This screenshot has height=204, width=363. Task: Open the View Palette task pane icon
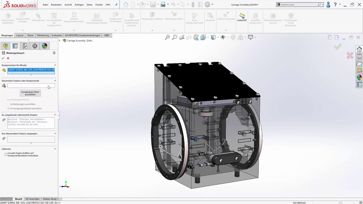pyautogui.click(x=359, y=71)
